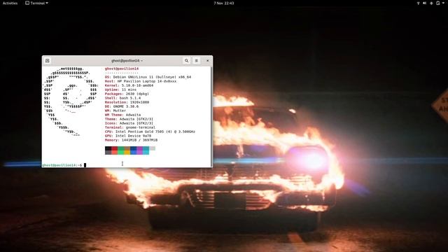The image size is (448, 252).
Task: Click the Kernel line 5.10.0-18-amd64
Action: 129,85
